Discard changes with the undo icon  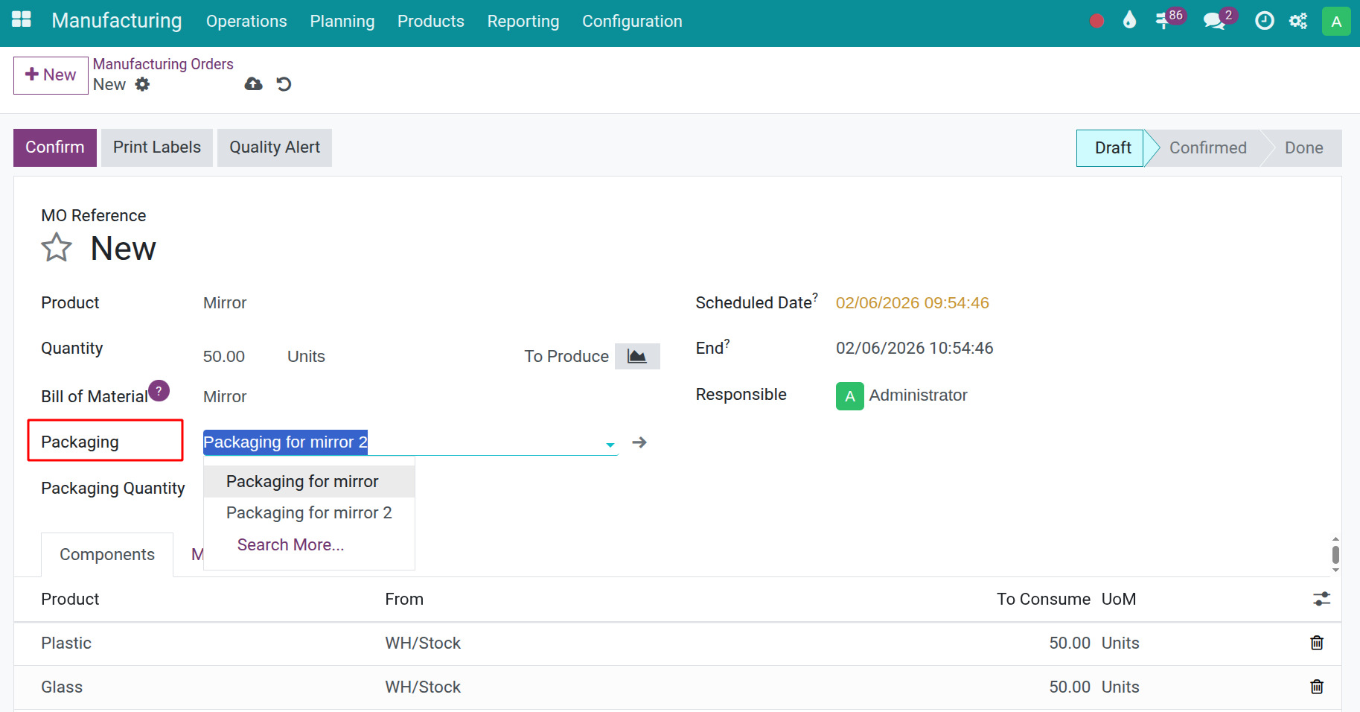tap(284, 84)
